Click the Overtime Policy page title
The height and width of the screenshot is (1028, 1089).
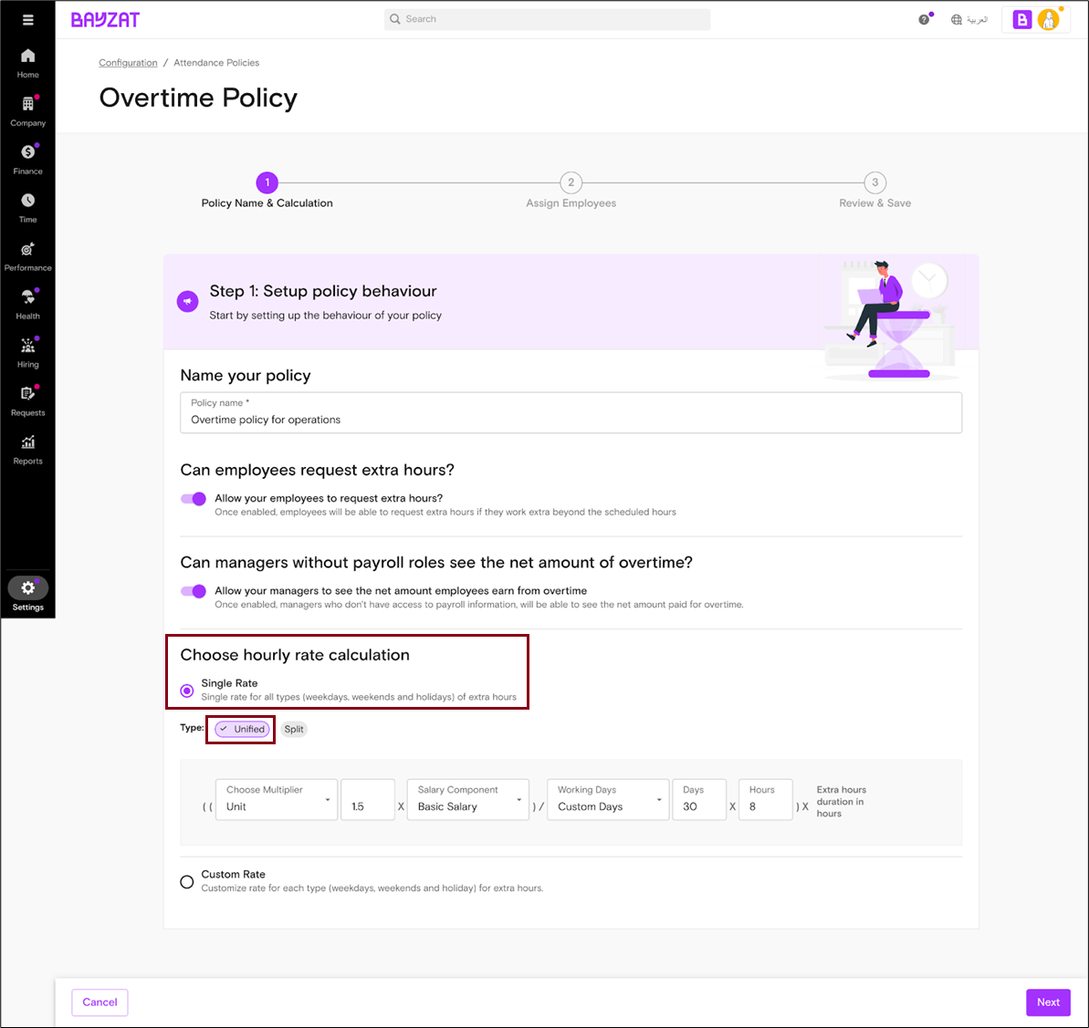(x=198, y=98)
